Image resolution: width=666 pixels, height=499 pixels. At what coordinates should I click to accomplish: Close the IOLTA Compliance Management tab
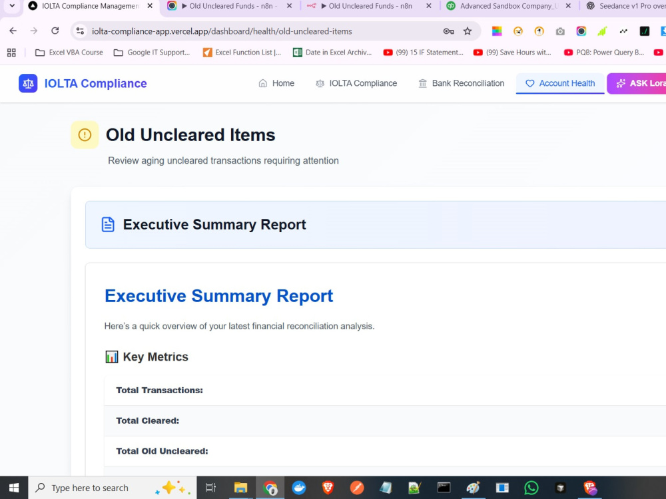click(x=150, y=6)
